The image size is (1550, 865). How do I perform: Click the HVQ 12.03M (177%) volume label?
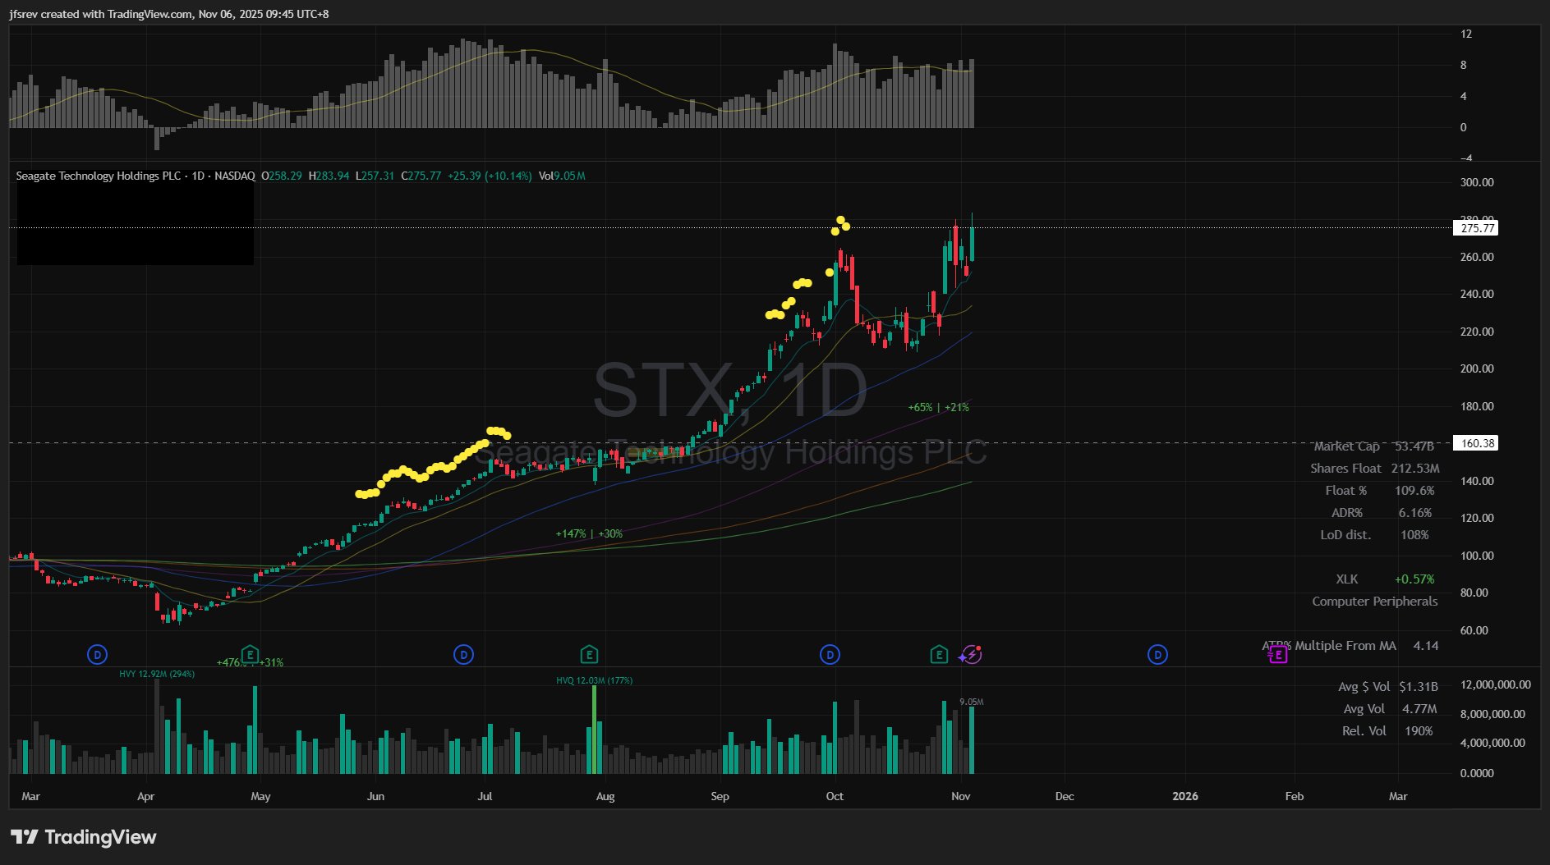(x=594, y=680)
